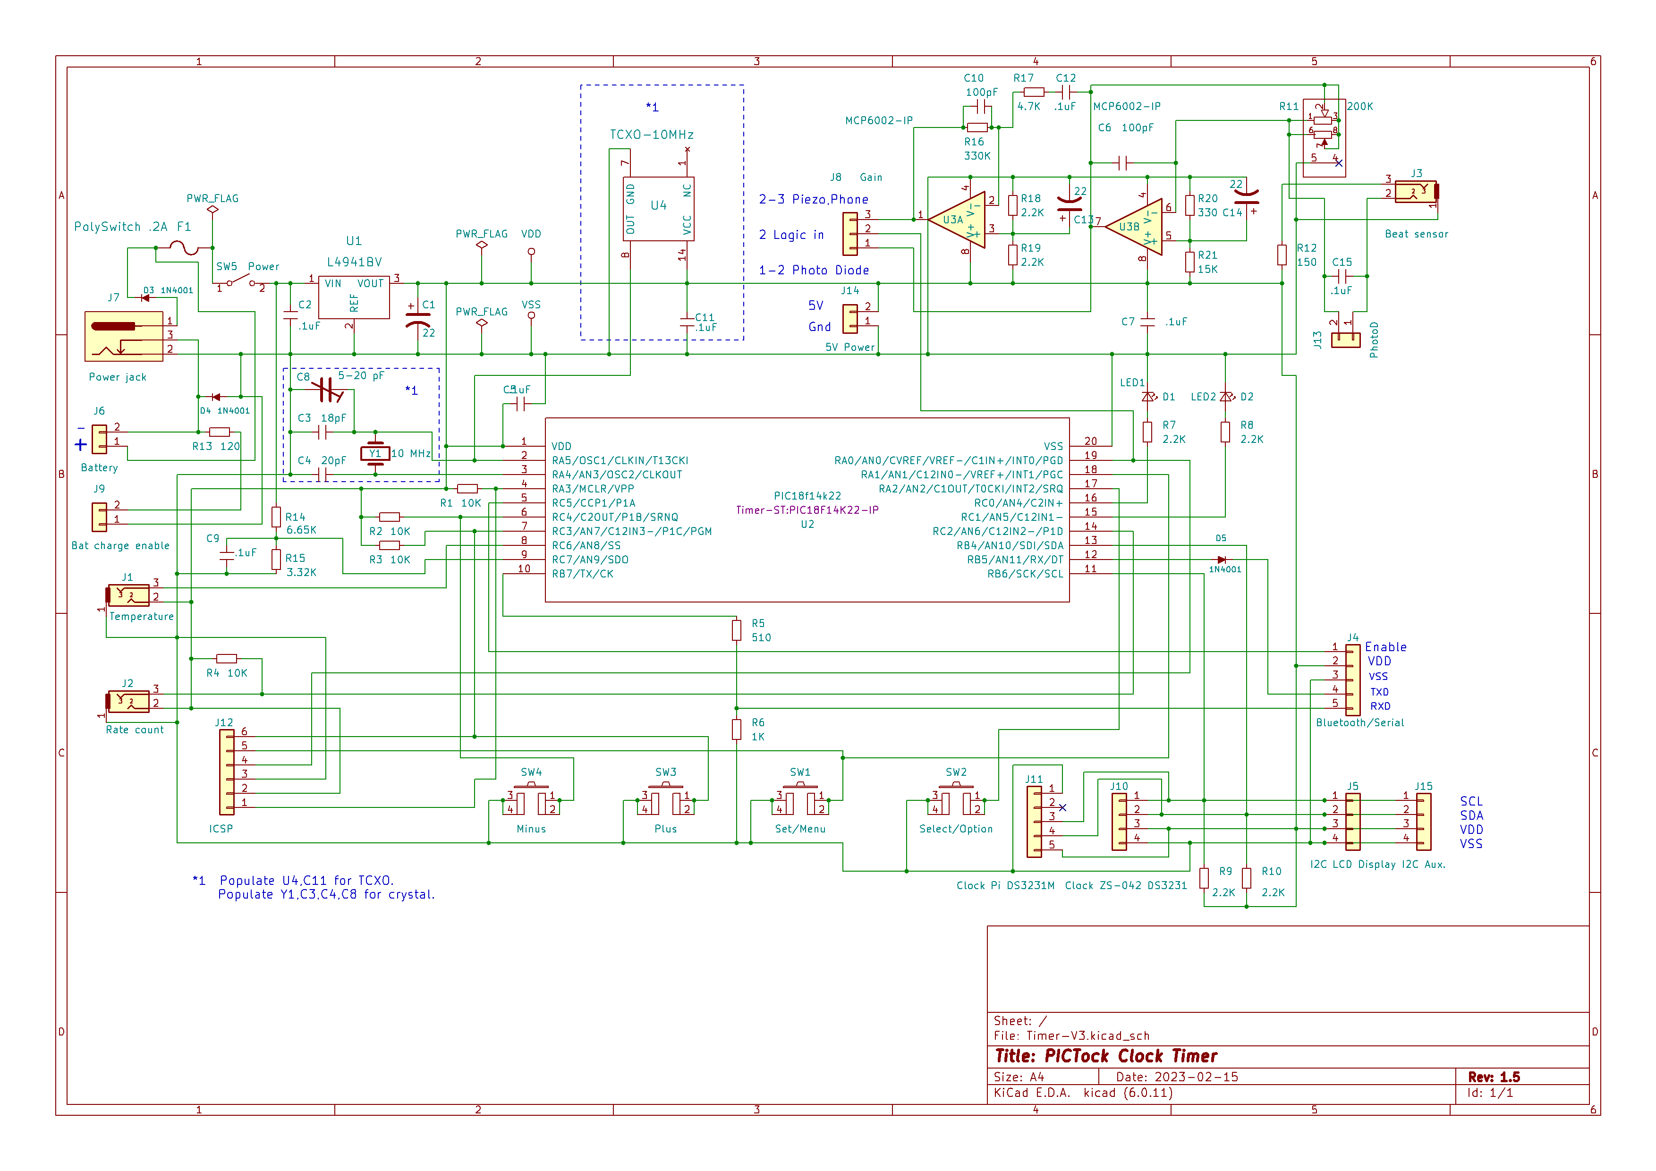Click the J13 PhotoD connector
This screenshot has width=1656, height=1171.
(1346, 340)
